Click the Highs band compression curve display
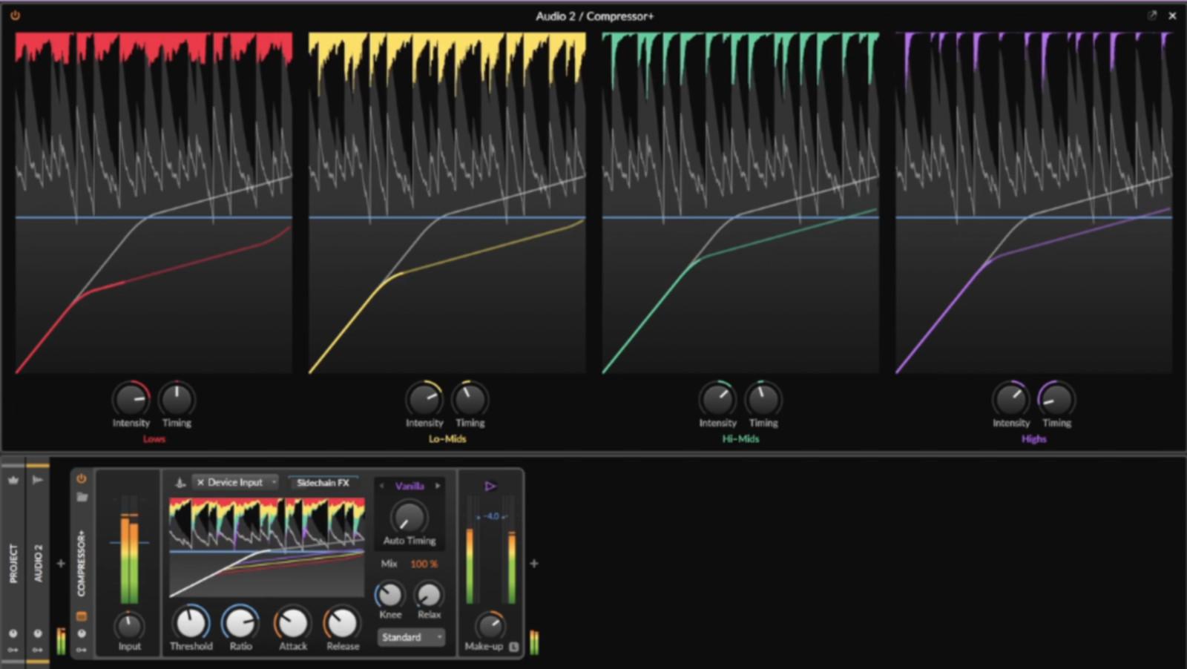 point(1033,202)
